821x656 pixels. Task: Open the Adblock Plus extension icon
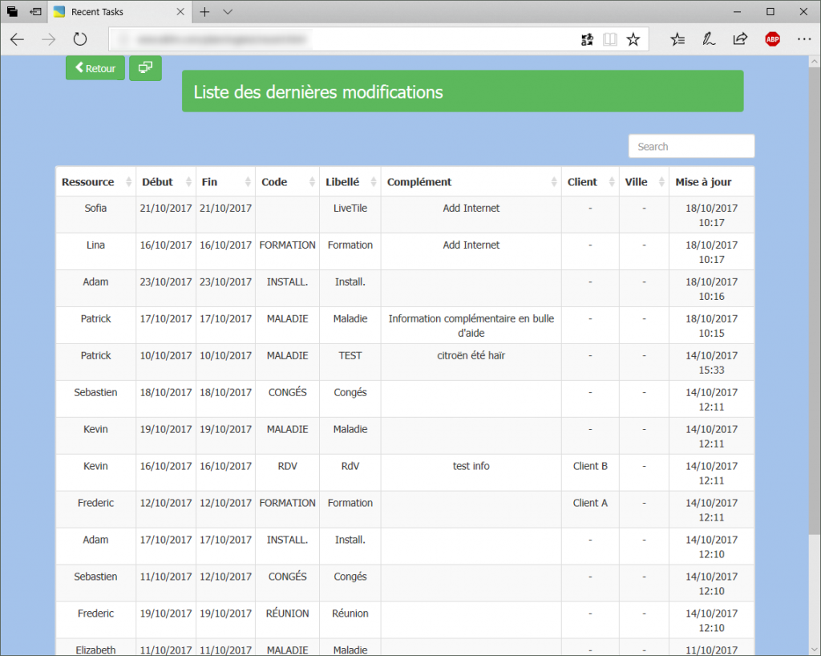(772, 38)
